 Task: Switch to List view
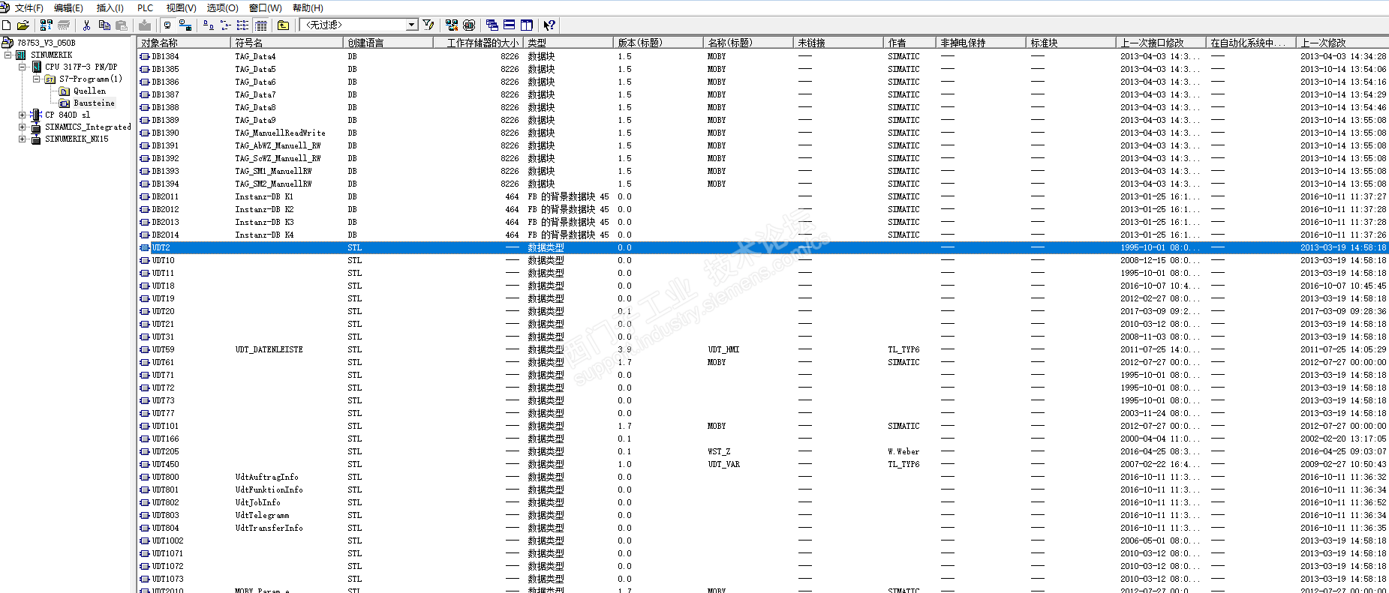click(x=243, y=25)
